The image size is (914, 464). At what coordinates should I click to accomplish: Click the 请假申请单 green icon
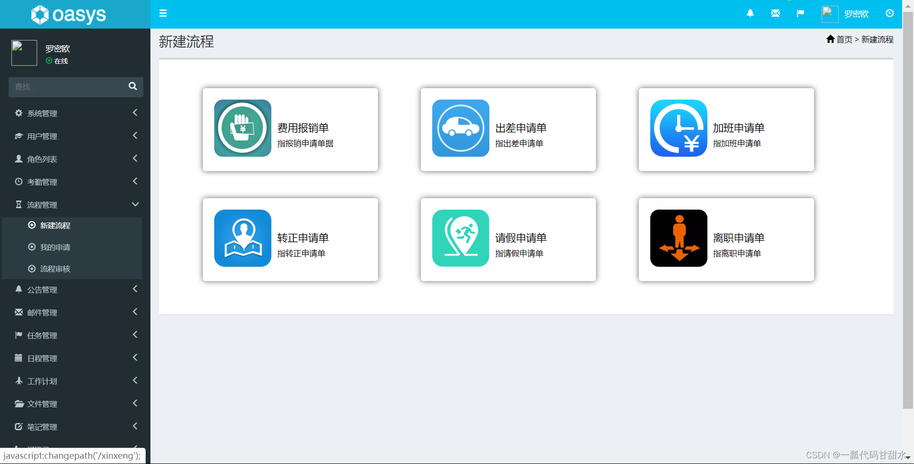pyautogui.click(x=460, y=238)
